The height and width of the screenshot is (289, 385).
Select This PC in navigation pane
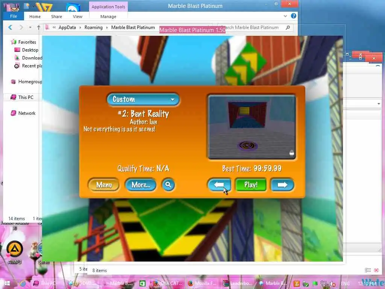[26, 97]
